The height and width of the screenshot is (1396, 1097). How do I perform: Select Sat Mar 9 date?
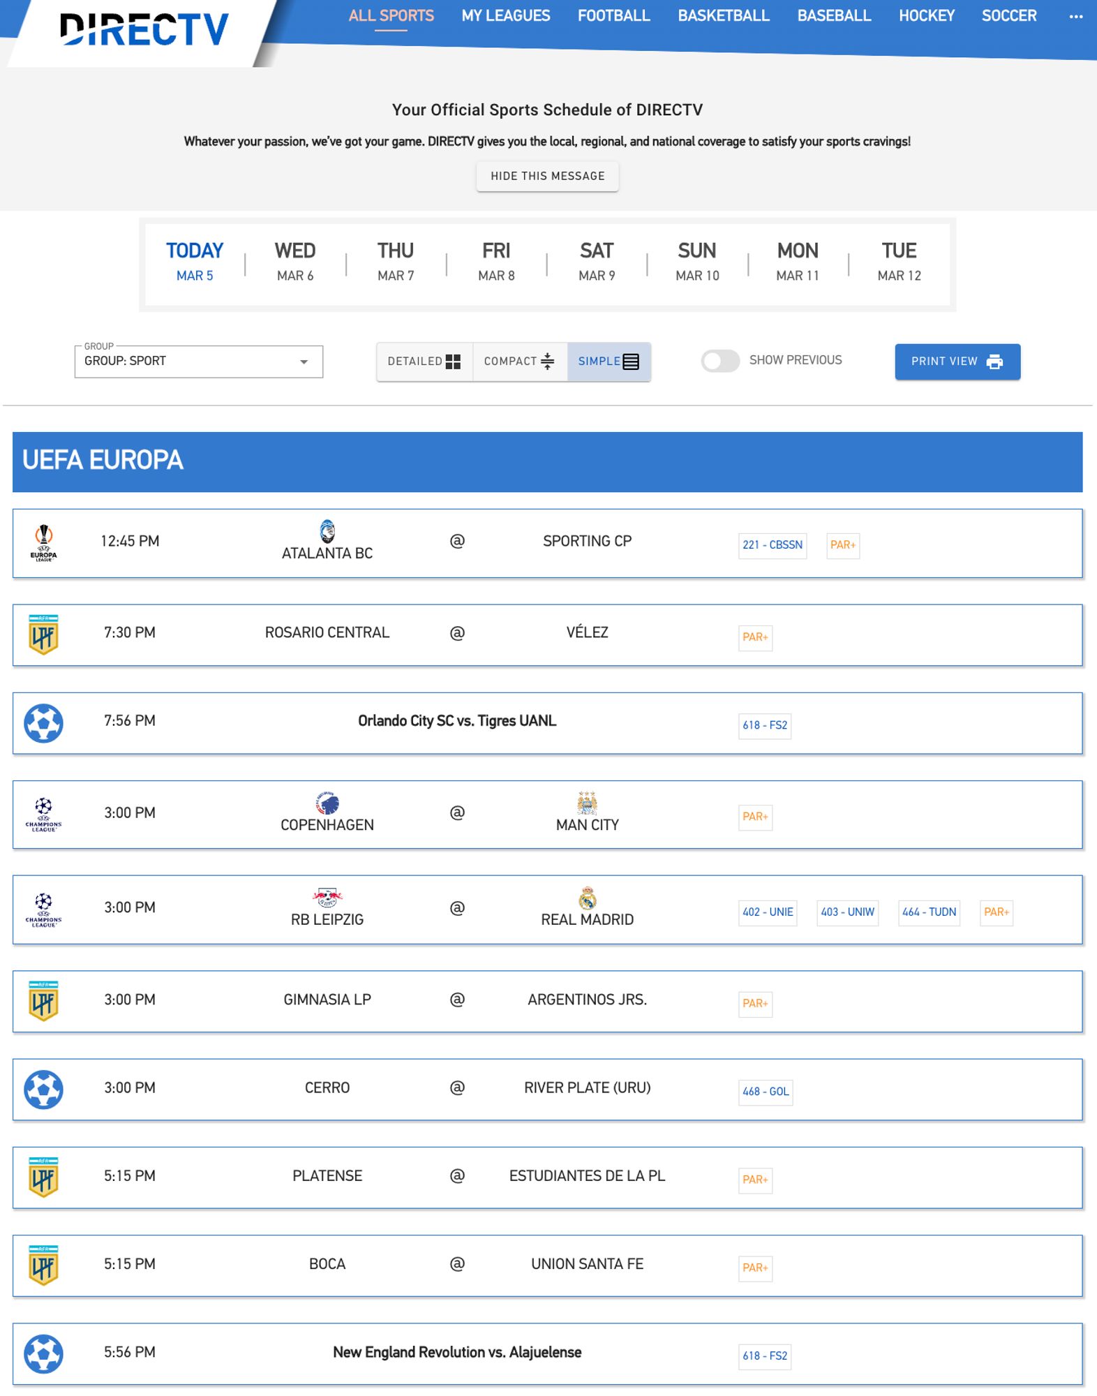tap(597, 262)
